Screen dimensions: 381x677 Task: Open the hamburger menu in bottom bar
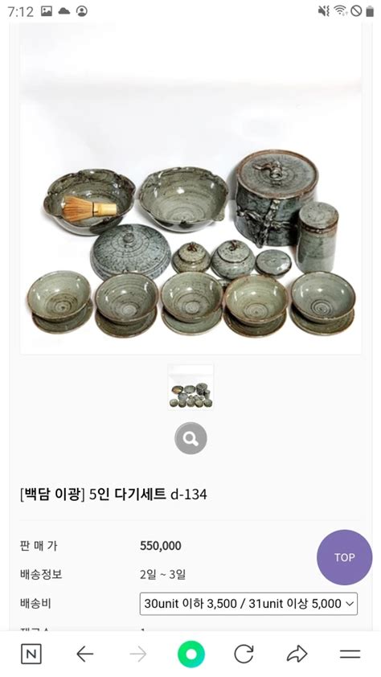(350, 654)
